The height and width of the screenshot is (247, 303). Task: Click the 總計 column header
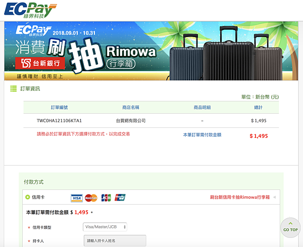[x=259, y=108]
